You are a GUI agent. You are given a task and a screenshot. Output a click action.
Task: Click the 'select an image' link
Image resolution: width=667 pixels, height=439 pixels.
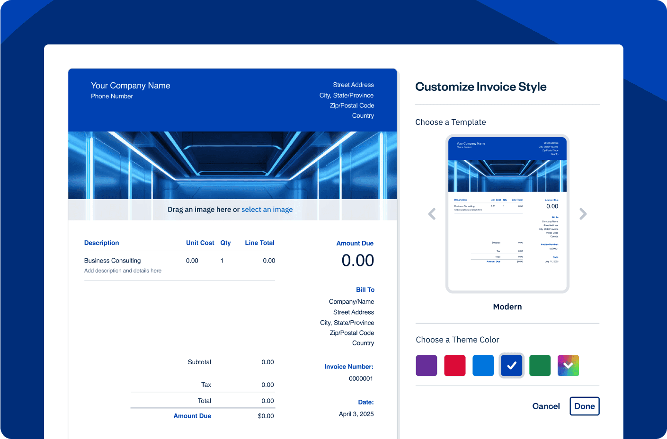(267, 210)
